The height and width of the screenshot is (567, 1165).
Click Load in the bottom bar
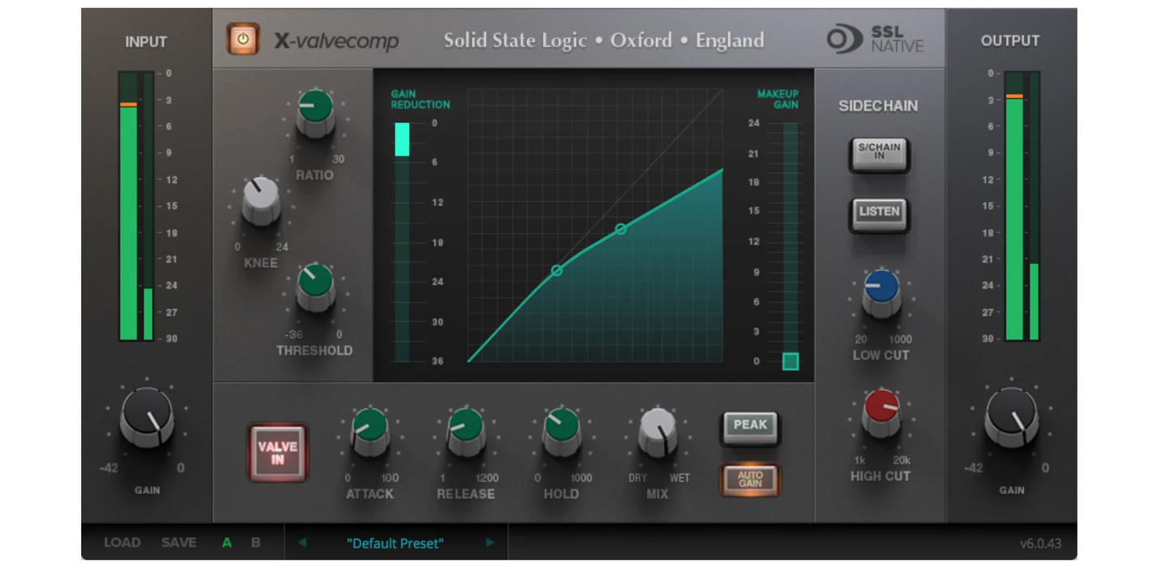point(122,543)
